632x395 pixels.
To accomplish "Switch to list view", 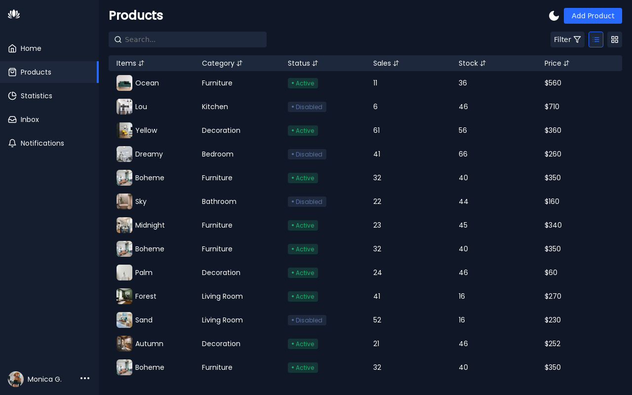I will point(596,39).
